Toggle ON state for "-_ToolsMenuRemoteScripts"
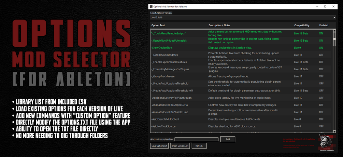343x157 pixels. pyautogui.click(x=321, y=33)
